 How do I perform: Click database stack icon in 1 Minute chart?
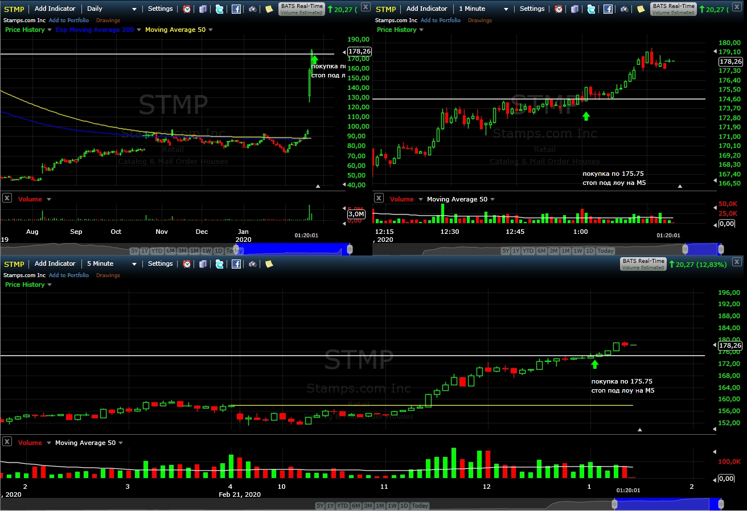(x=575, y=9)
